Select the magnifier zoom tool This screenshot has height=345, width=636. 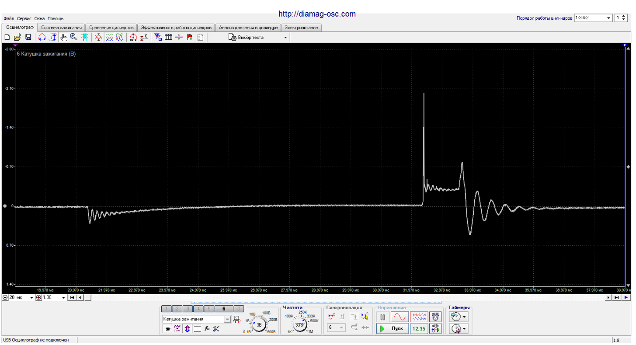(73, 38)
